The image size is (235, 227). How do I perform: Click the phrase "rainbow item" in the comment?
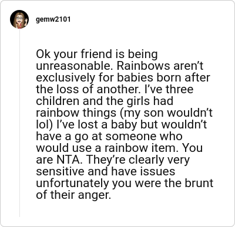(140, 148)
